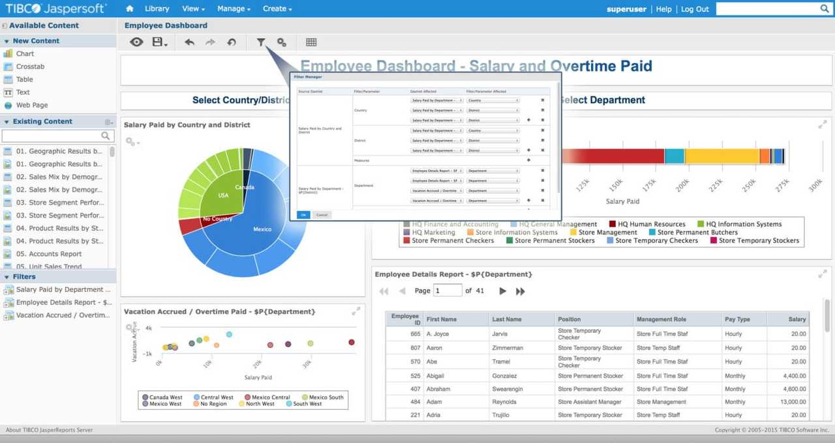Open the Help link
The width and height of the screenshot is (835, 443).
tap(663, 9)
